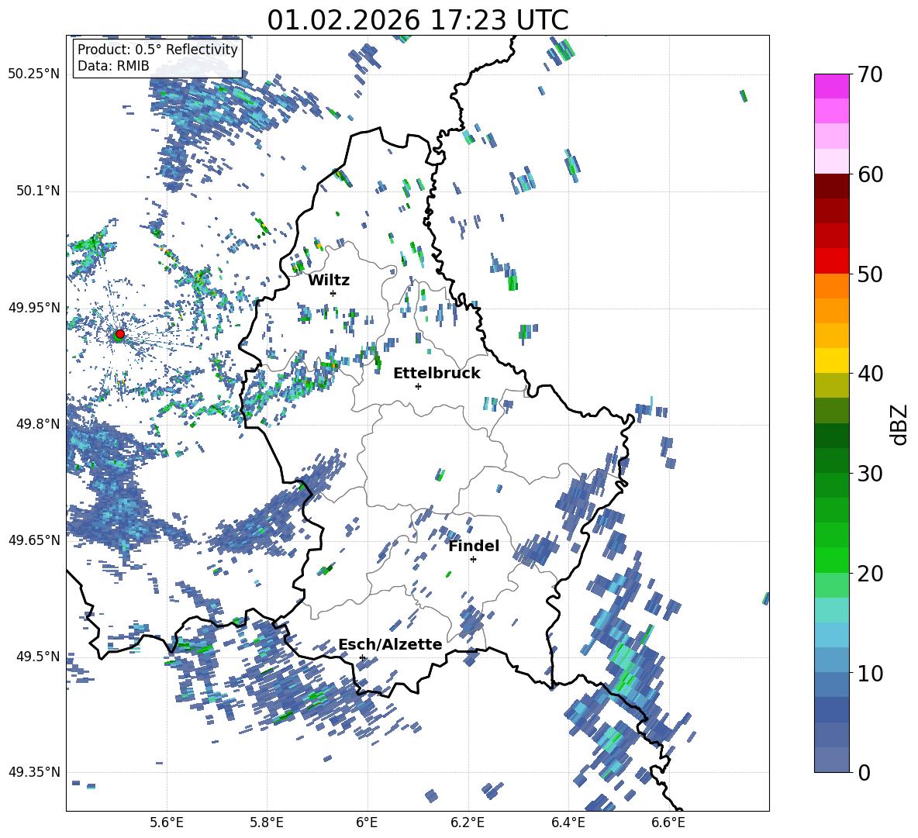Click the dBZ colorbar axis label
Image resolution: width=918 pixels, height=838 pixels.
click(899, 423)
